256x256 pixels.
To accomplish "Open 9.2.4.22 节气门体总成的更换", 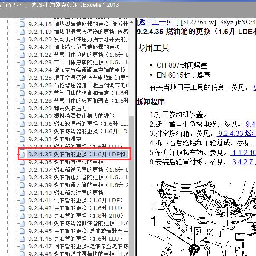I will [x=78, y=55].
